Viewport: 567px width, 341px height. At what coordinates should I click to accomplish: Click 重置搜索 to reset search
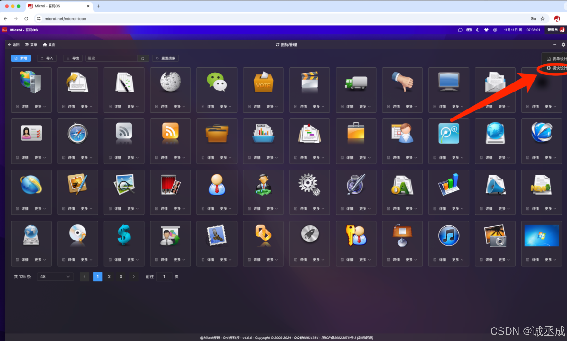pyautogui.click(x=166, y=58)
